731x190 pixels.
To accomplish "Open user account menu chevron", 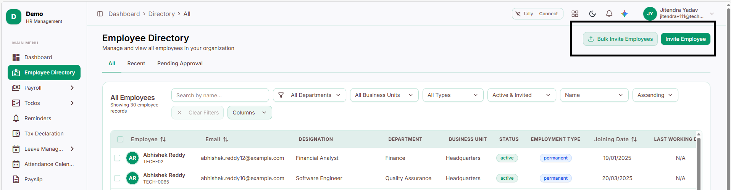I will [x=712, y=14].
